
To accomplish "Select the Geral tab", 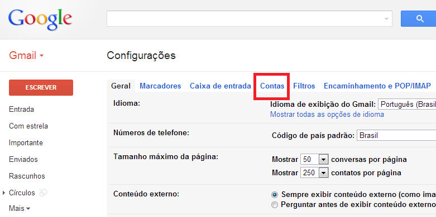I will 121,86.
